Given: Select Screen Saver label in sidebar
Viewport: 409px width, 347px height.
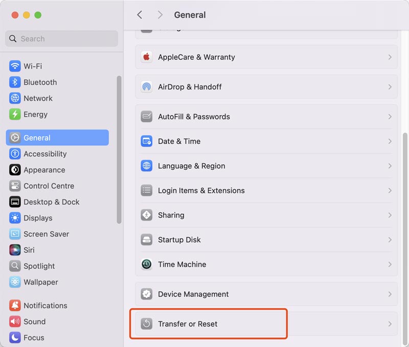Looking at the screenshot, I should [x=46, y=234].
